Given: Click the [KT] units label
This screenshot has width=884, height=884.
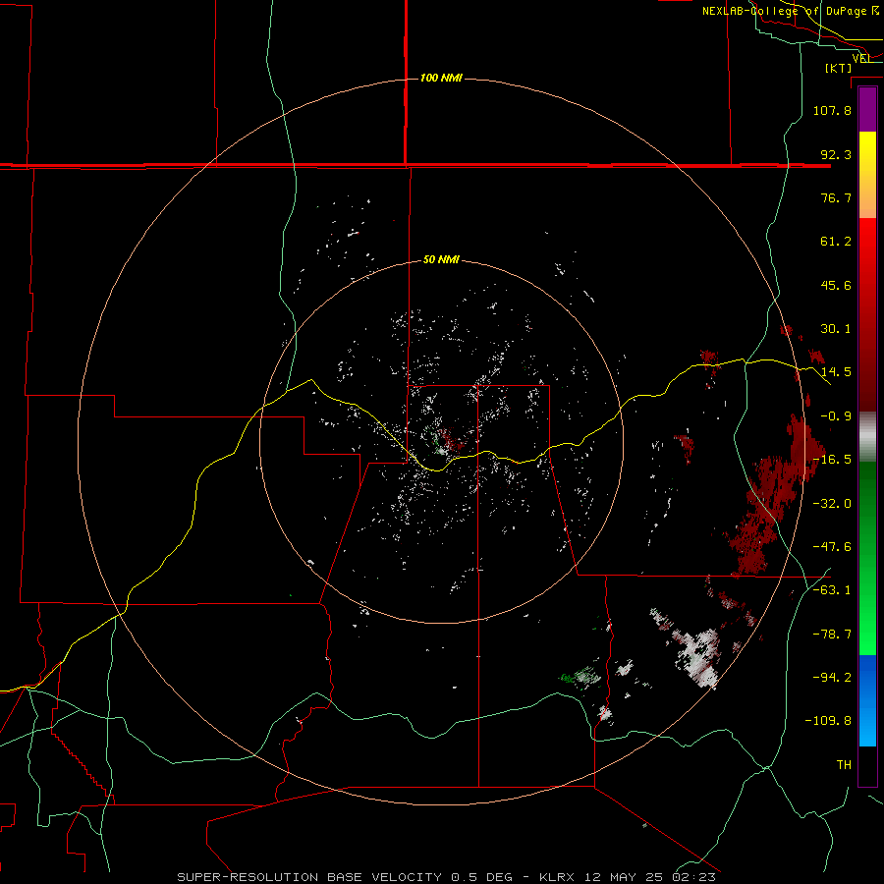Looking at the screenshot, I should pos(839,68).
